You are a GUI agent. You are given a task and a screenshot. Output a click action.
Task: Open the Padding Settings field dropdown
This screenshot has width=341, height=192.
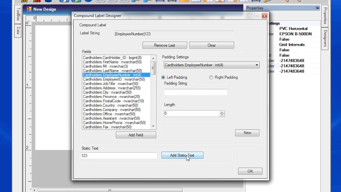[x=257, y=65]
